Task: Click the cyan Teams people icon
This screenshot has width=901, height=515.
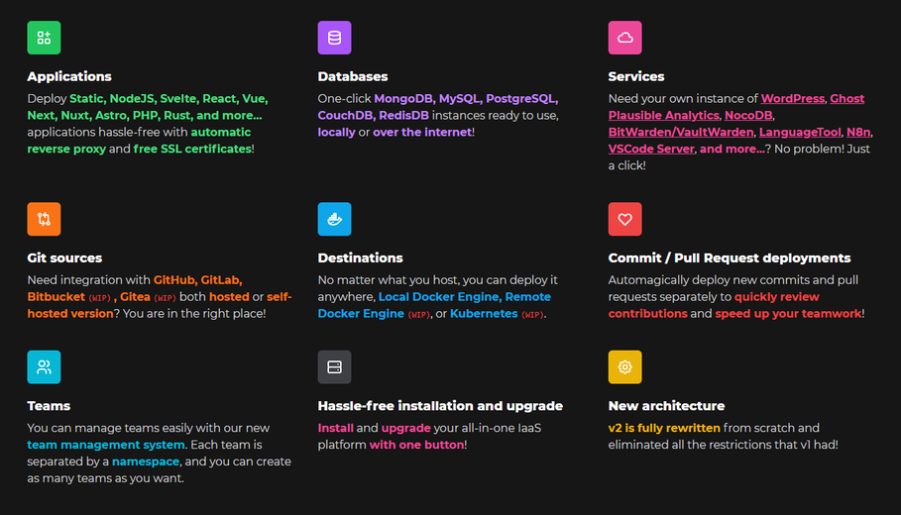Action: pyautogui.click(x=44, y=366)
